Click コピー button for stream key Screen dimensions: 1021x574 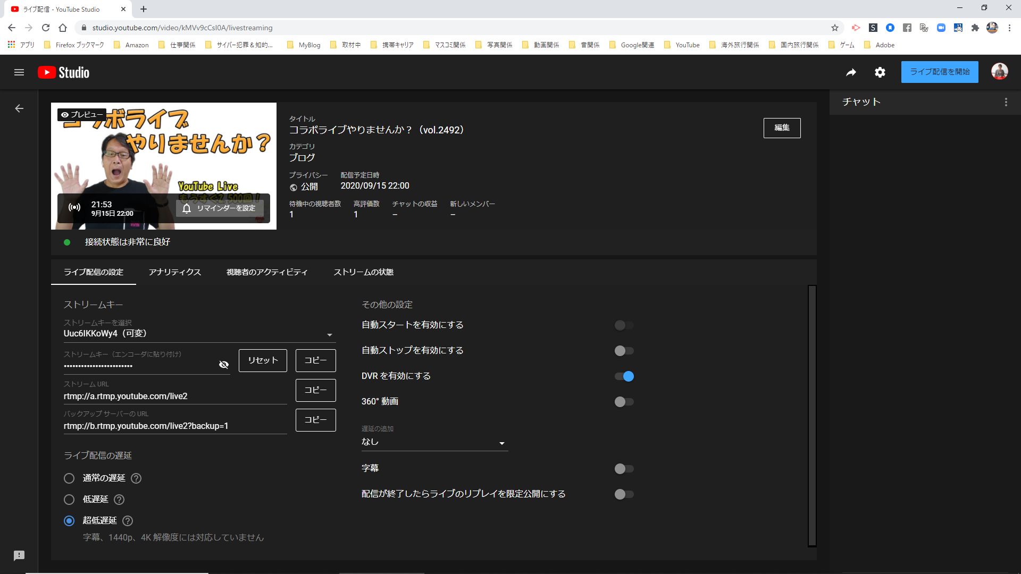pos(314,359)
